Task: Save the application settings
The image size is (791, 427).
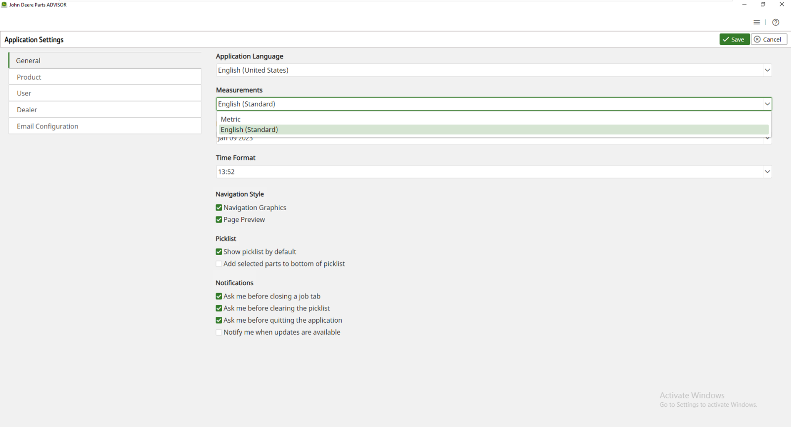Action: pos(734,40)
